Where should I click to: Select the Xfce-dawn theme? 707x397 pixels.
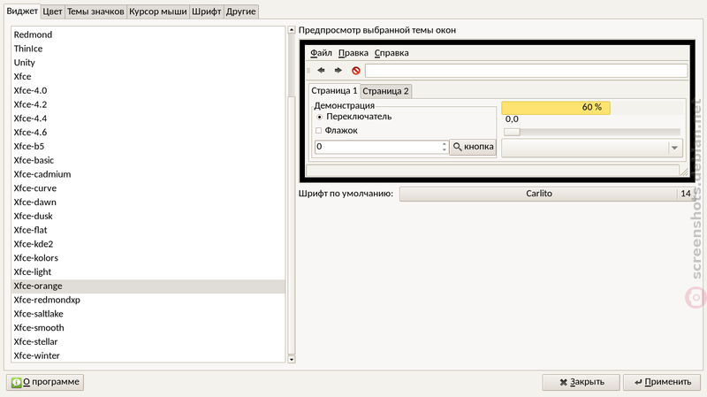point(148,202)
